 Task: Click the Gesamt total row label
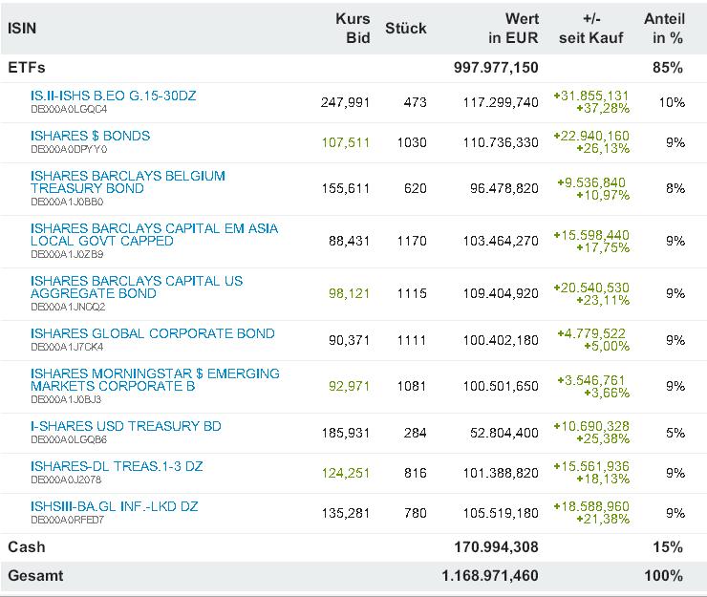click(34, 576)
